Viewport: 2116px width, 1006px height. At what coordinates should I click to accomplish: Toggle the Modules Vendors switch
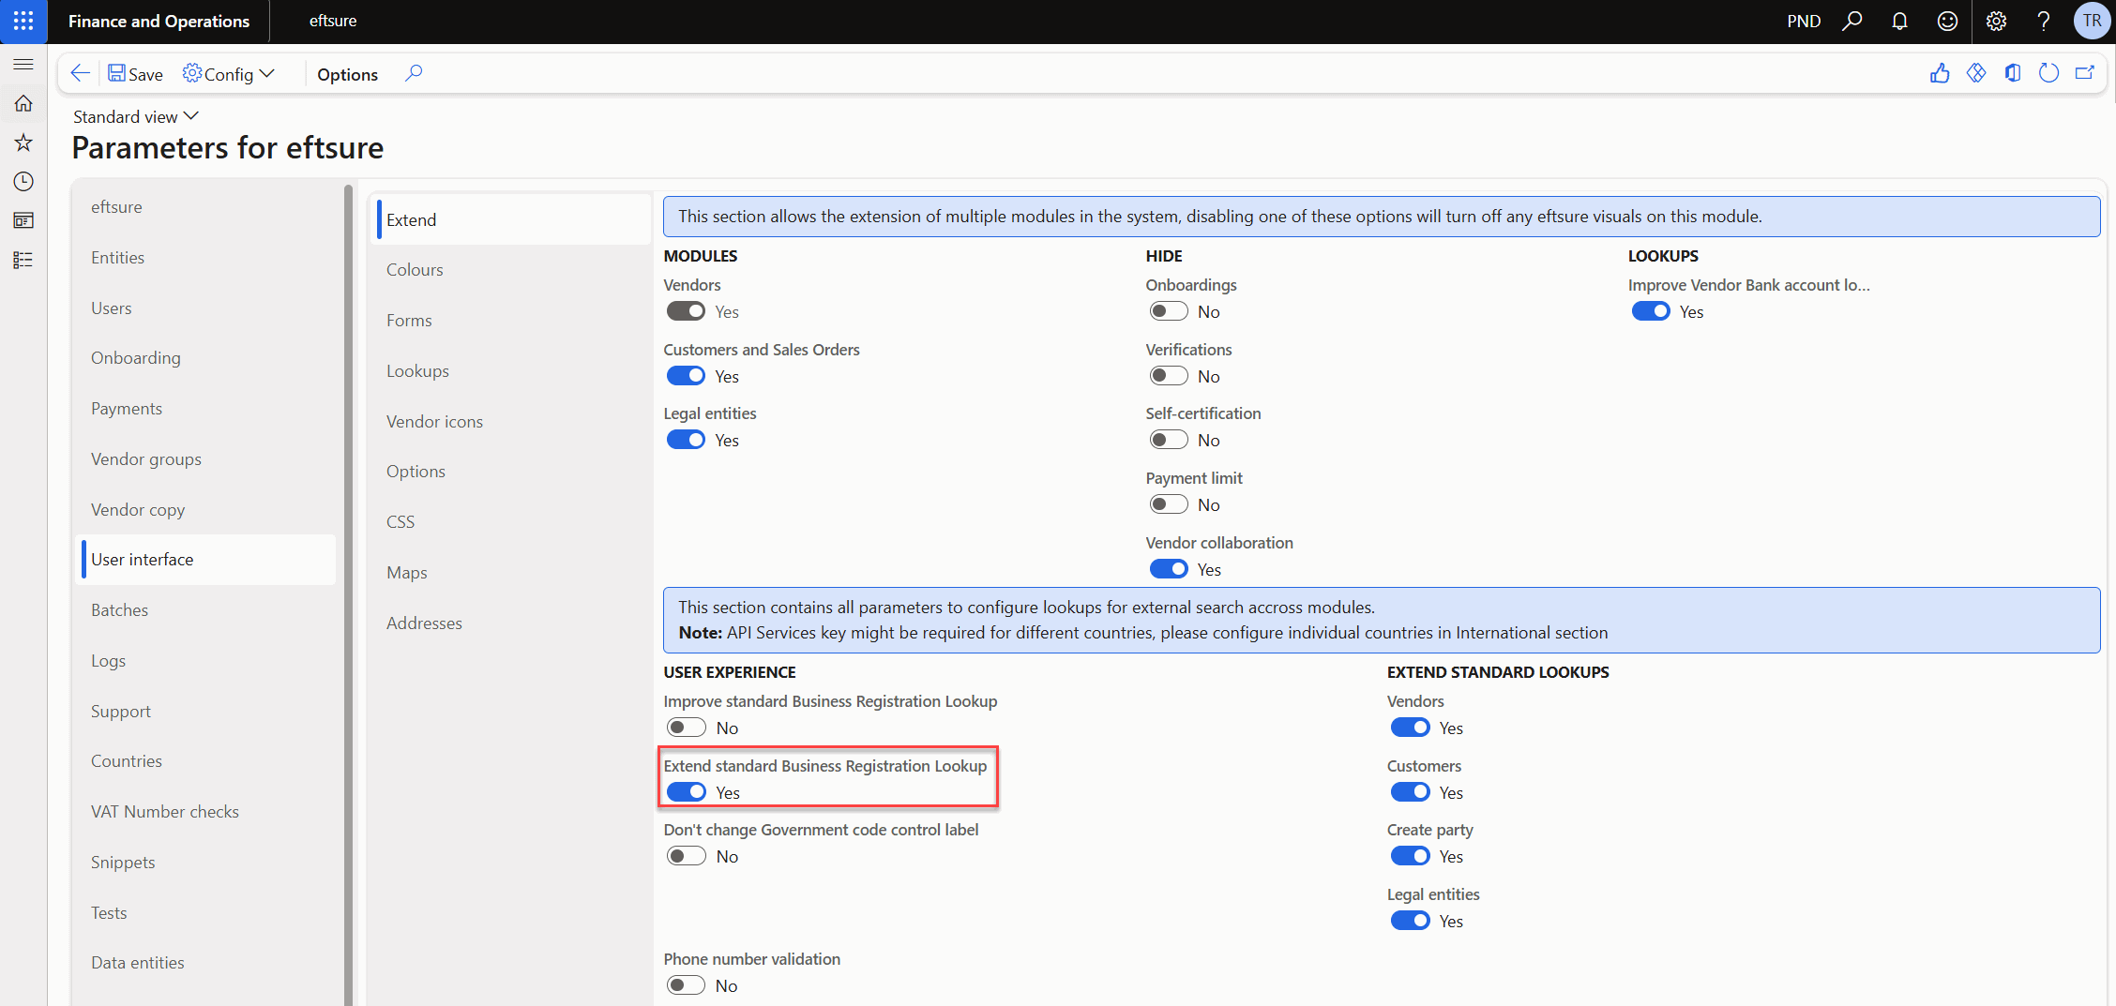(x=686, y=311)
